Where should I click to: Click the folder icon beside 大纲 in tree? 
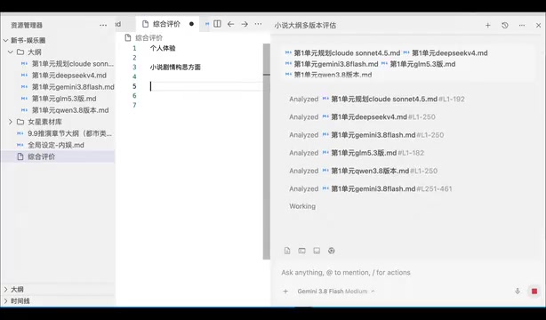click(x=20, y=52)
